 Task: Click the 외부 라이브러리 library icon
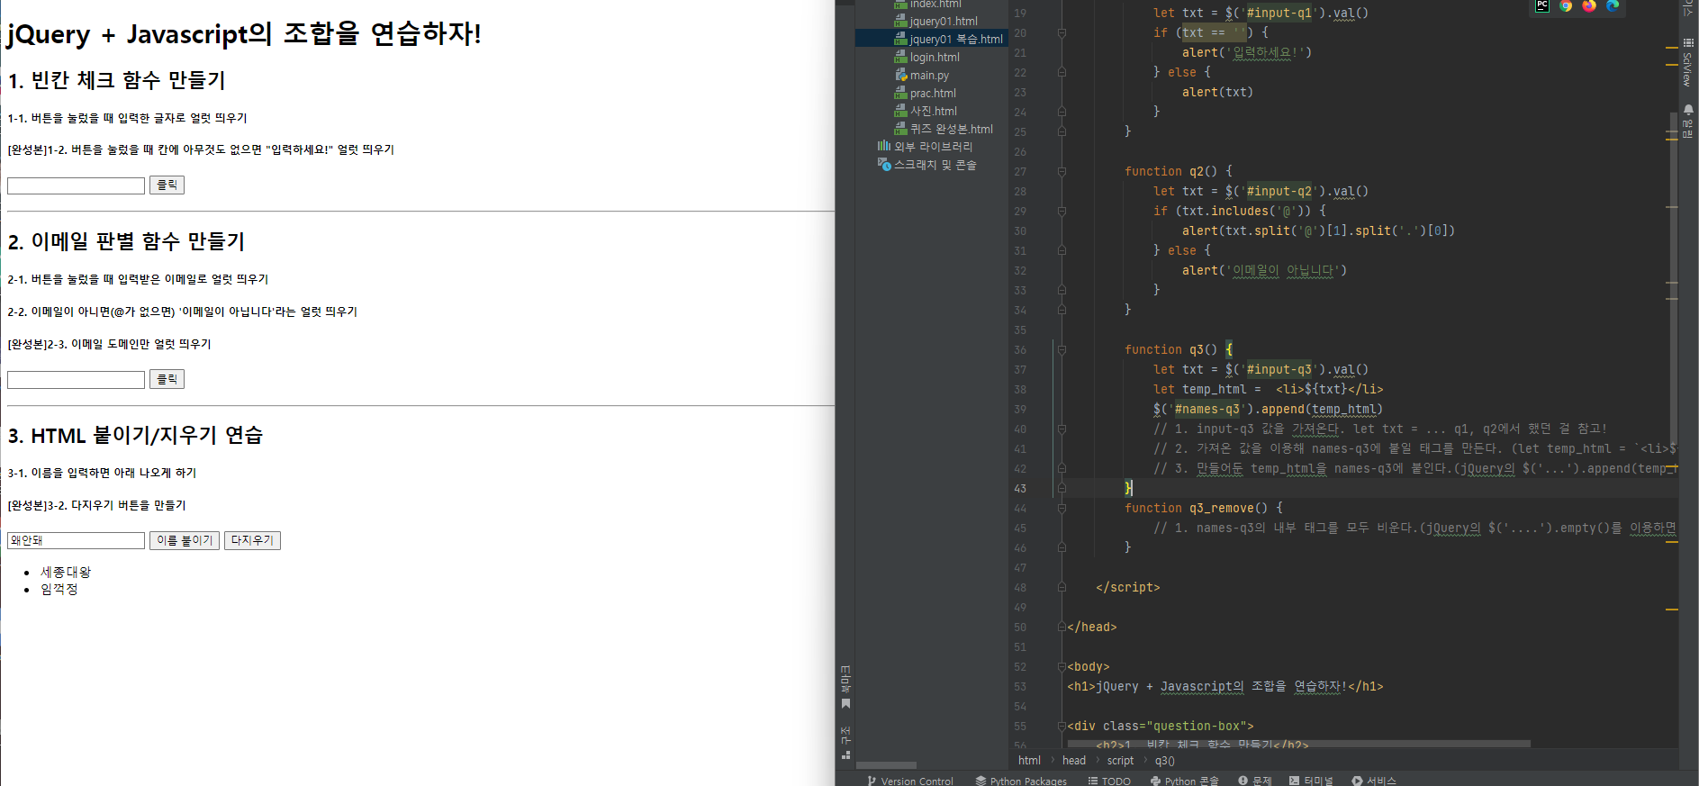884,146
